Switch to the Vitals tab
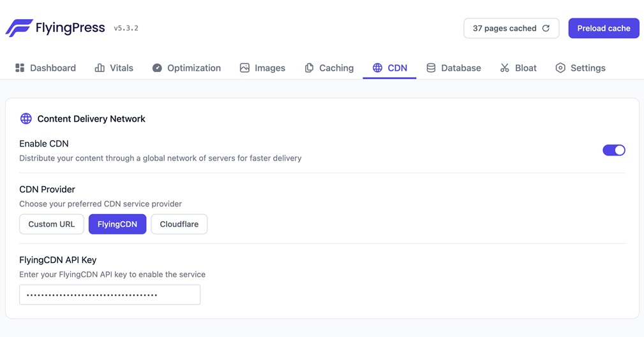This screenshot has width=644, height=337. [x=114, y=68]
